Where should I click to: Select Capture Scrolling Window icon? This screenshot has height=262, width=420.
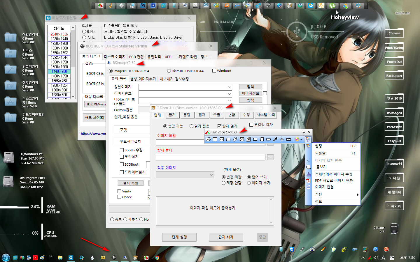click(x=249, y=139)
